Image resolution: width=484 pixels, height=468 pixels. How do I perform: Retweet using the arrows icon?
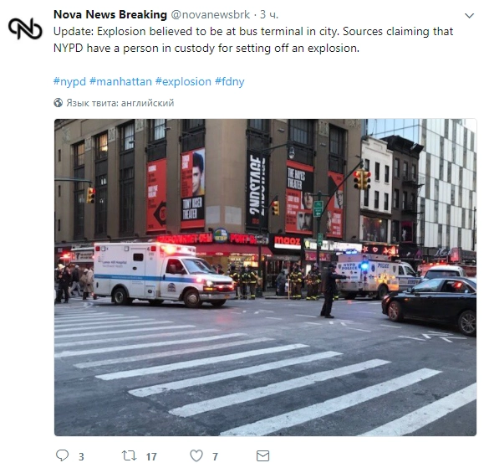tap(129, 455)
